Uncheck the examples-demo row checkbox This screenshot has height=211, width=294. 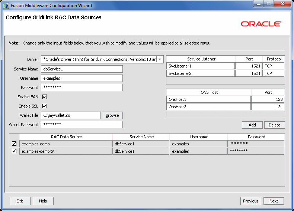(14, 144)
